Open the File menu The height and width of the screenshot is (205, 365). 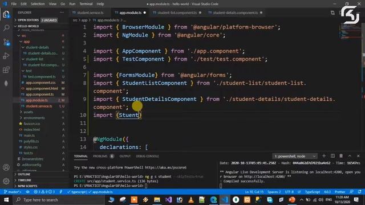pos(14,4)
